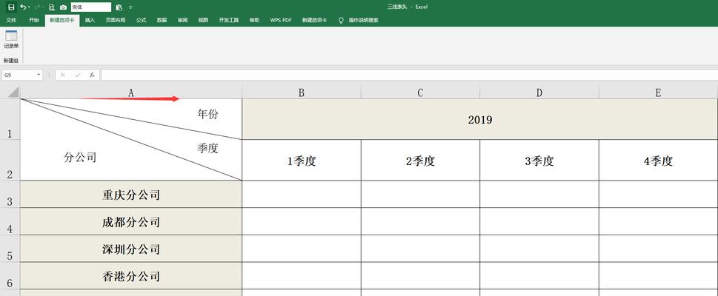Select the 2季度 cell
Viewport: 718px width, 296px height.
coord(420,160)
